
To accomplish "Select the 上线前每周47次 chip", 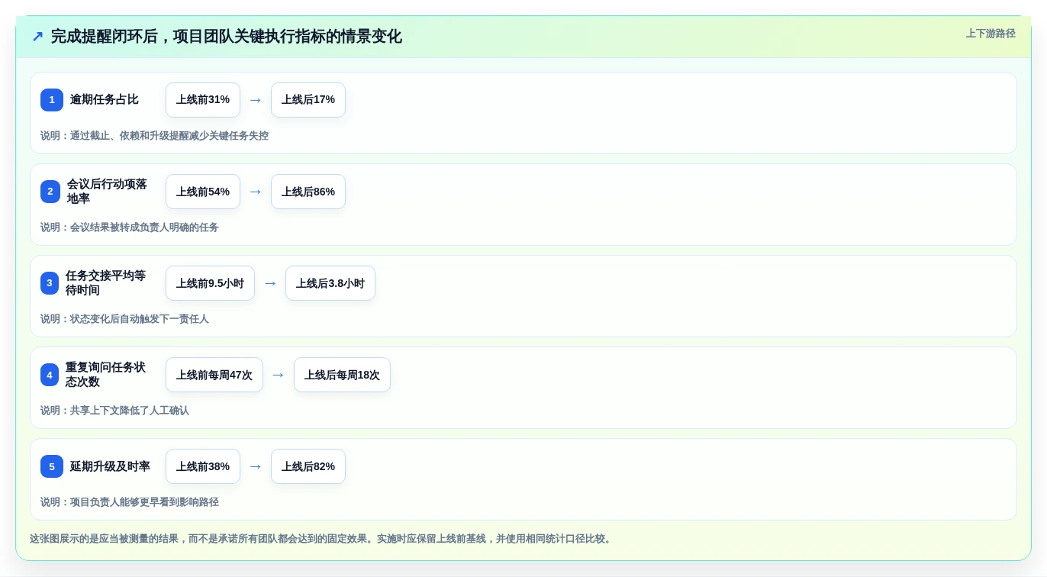I will (x=214, y=375).
